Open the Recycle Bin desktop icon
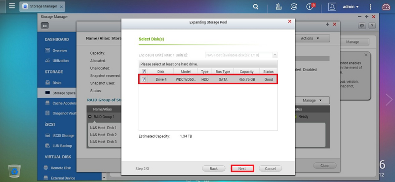 pyautogui.click(x=15, y=171)
